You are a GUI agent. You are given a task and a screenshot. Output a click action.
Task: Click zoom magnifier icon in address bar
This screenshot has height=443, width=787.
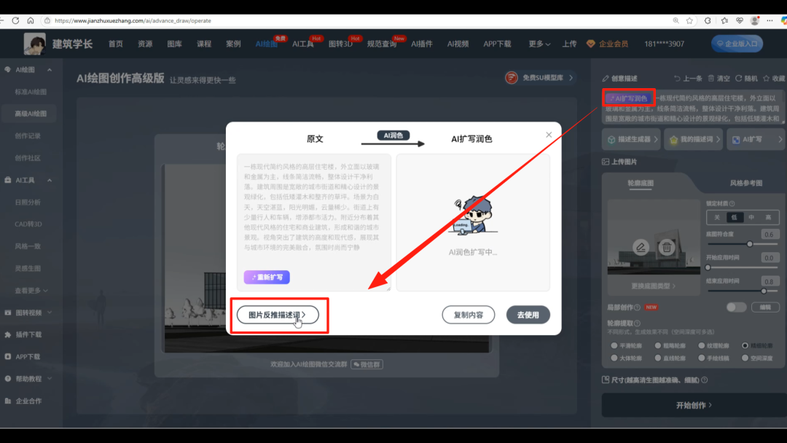[676, 20]
